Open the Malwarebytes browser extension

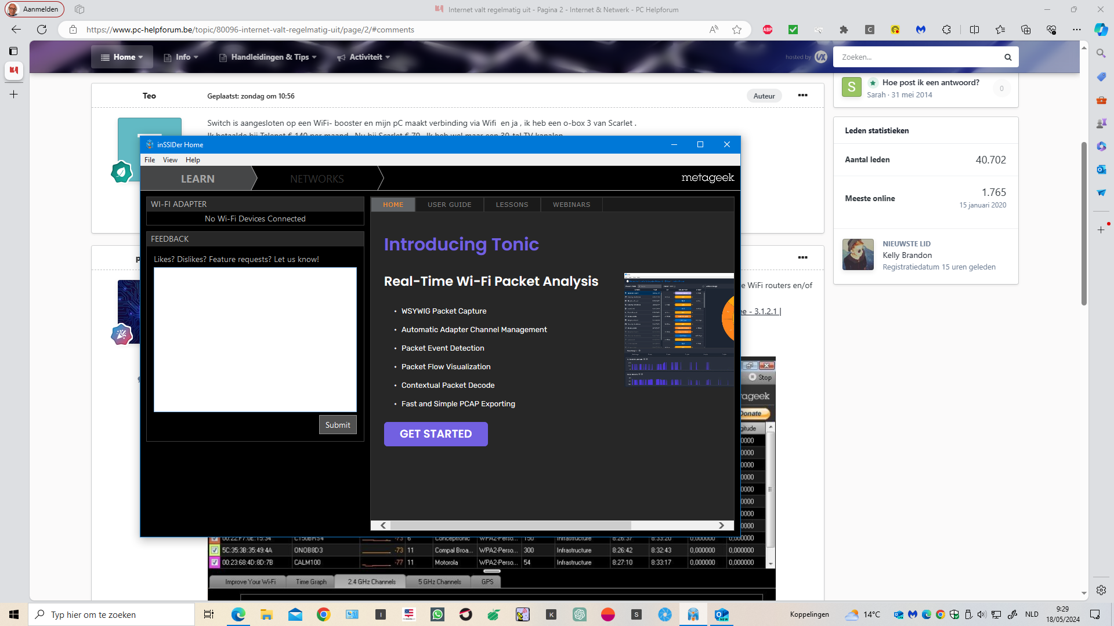tap(921, 30)
